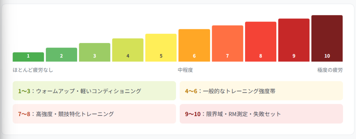Select the green bar labeled 1

29,57
